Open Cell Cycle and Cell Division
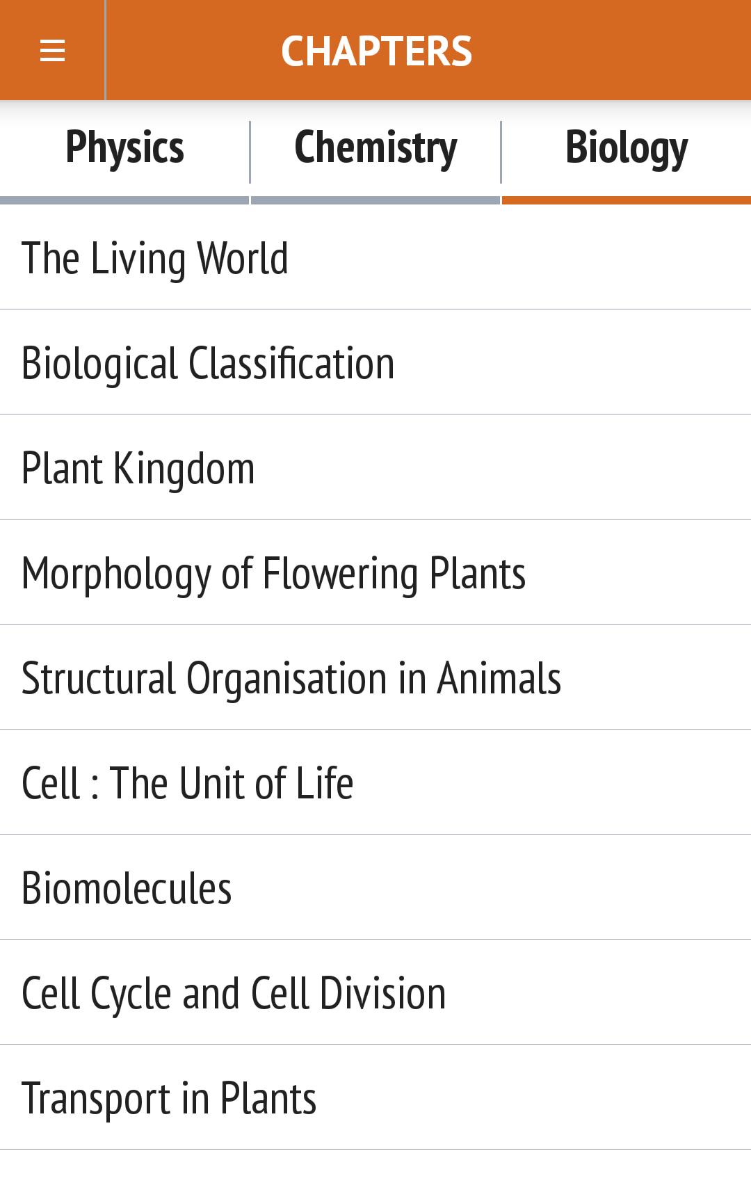 point(234,993)
